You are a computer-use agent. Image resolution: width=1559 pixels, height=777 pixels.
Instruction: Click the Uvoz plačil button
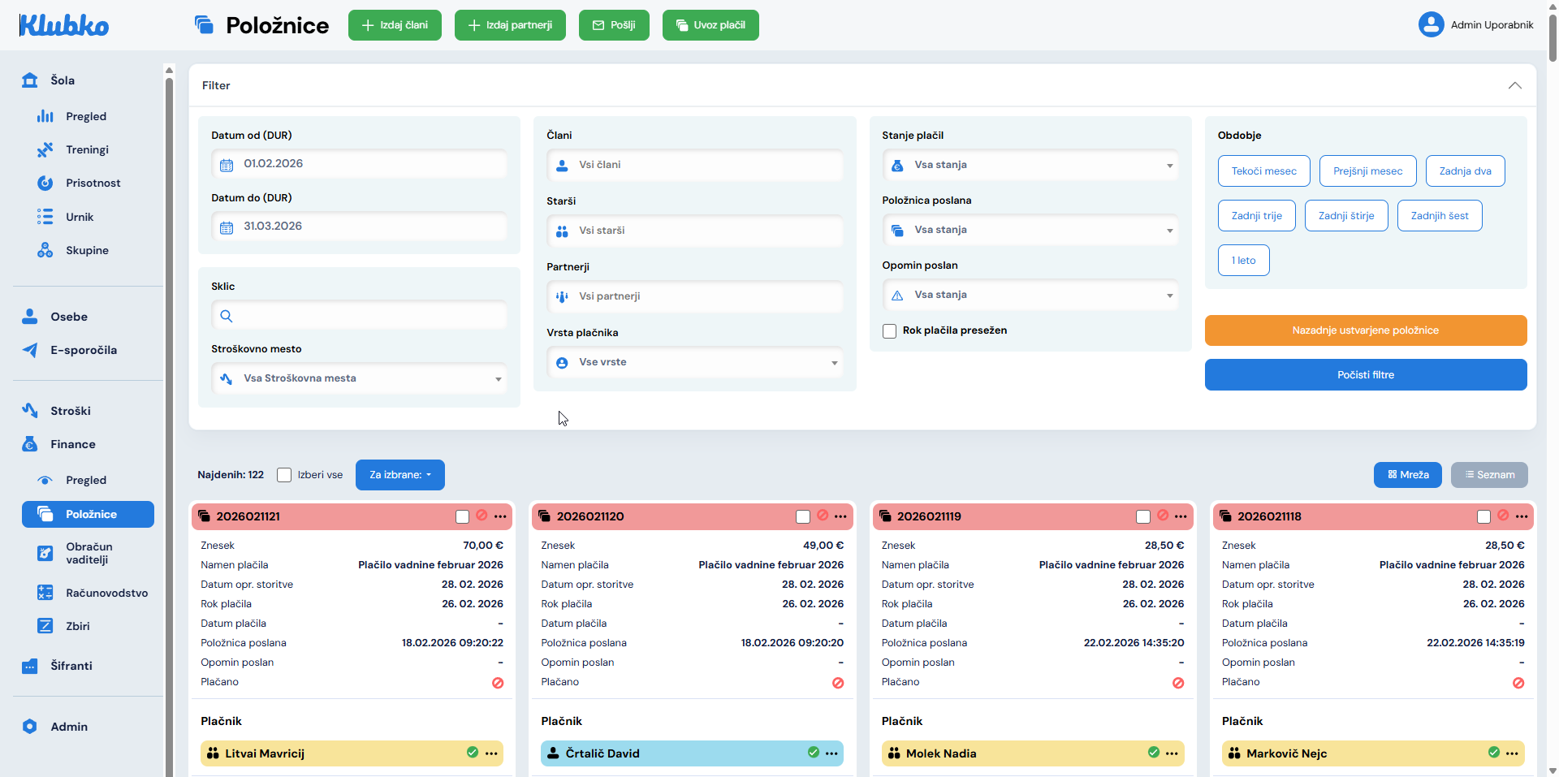coord(710,25)
